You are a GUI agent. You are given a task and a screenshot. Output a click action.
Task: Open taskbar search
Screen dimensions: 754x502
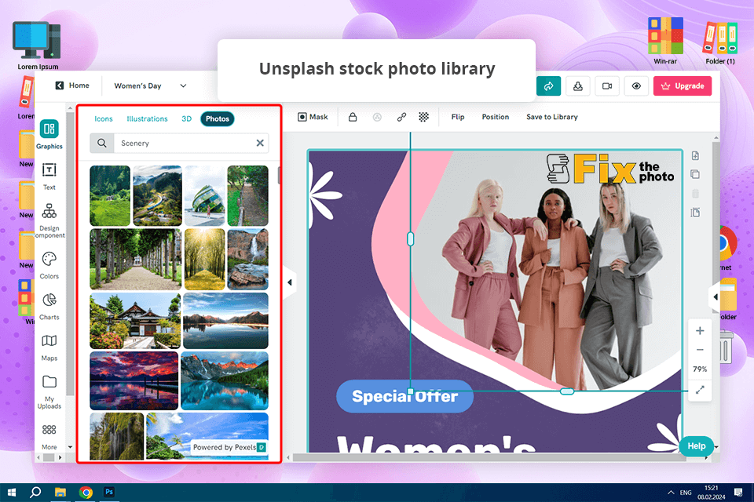(35, 493)
